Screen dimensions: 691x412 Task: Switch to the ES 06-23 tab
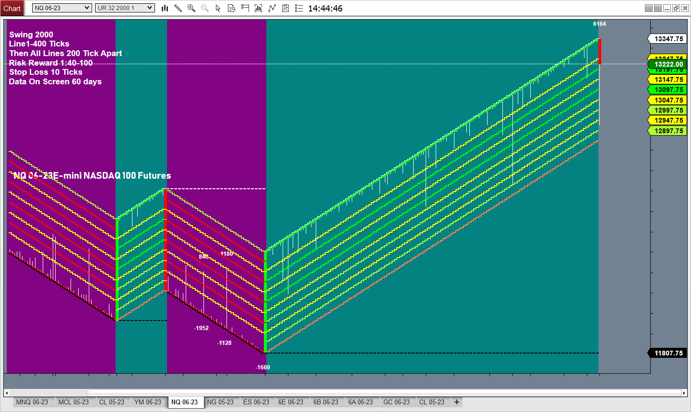(256, 402)
